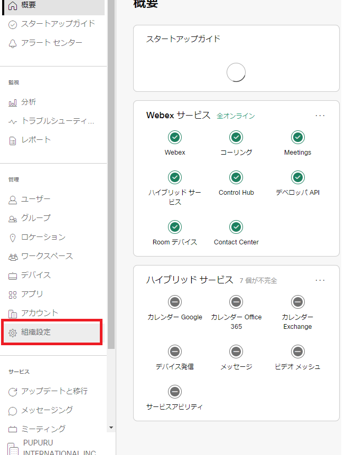Image resolution: width=355 pixels, height=455 pixels.
Task: Click the コーリング status check icon
Action: pyautogui.click(x=236, y=137)
